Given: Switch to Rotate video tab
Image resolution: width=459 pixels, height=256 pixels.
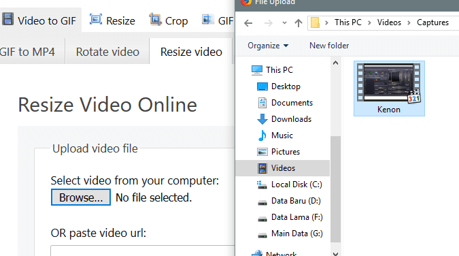Looking at the screenshot, I should (107, 52).
